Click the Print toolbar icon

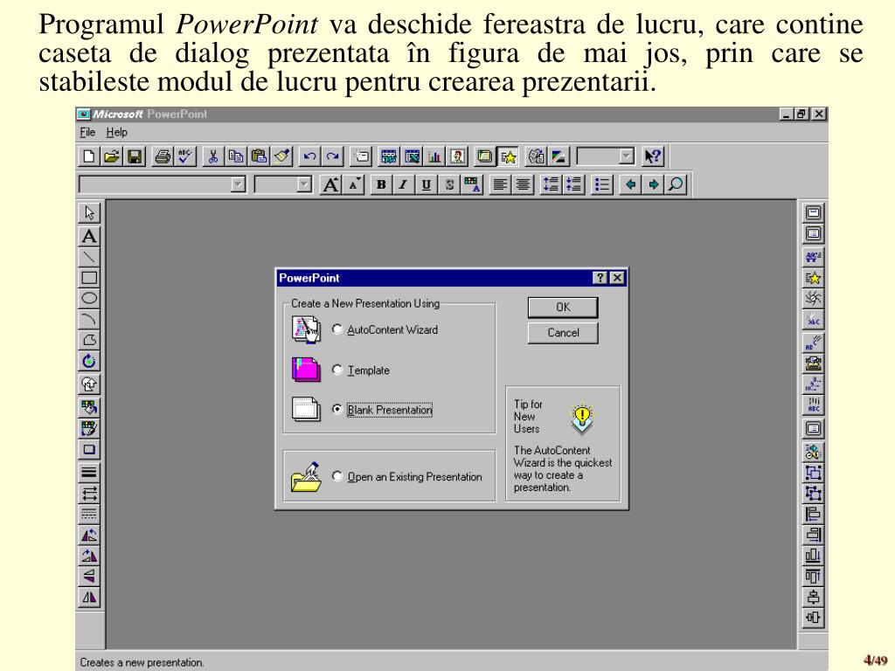pyautogui.click(x=163, y=156)
